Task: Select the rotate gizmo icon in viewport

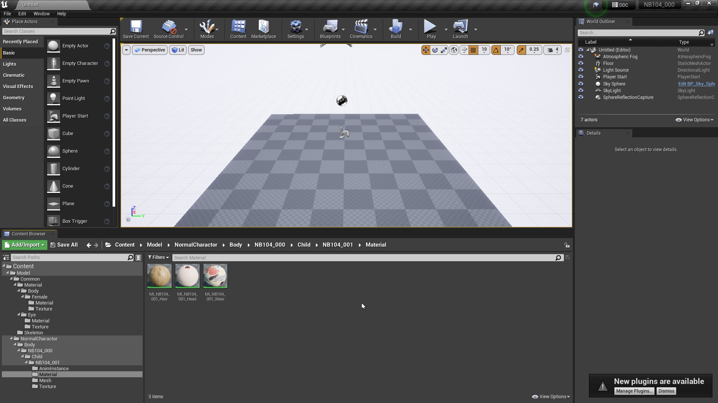Action: tap(435, 50)
